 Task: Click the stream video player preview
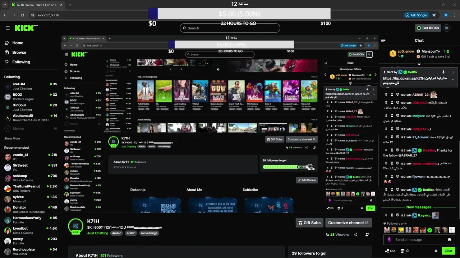220,124
